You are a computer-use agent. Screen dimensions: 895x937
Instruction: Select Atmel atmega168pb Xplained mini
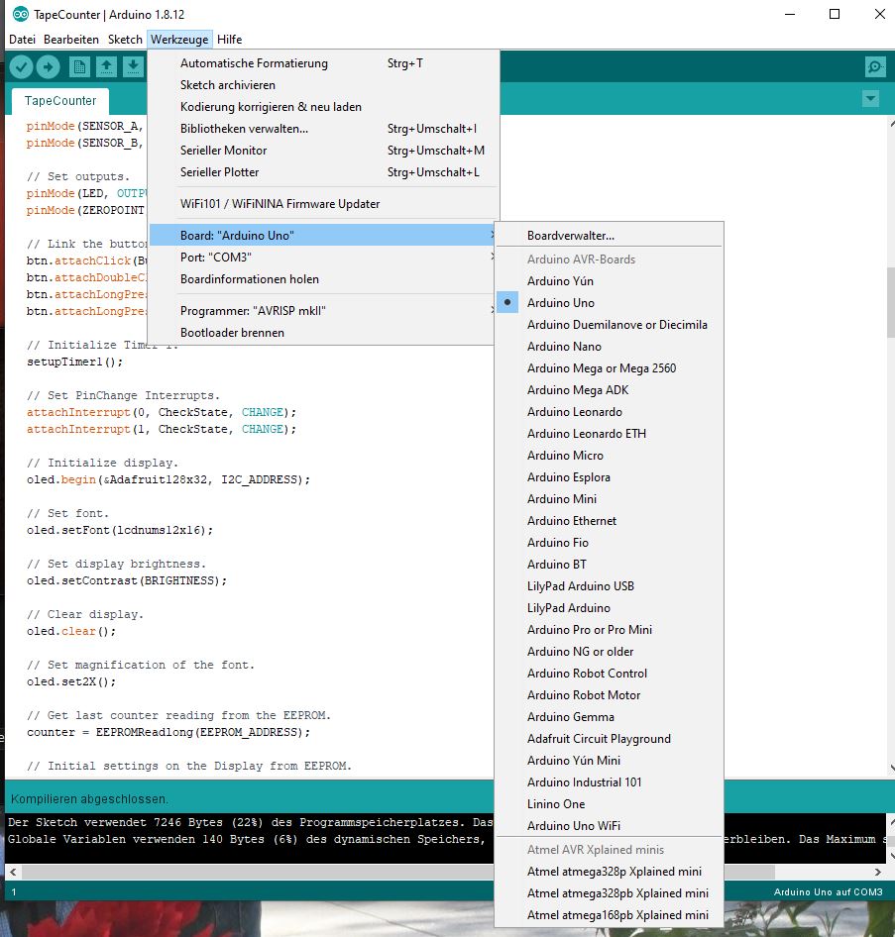click(610, 915)
